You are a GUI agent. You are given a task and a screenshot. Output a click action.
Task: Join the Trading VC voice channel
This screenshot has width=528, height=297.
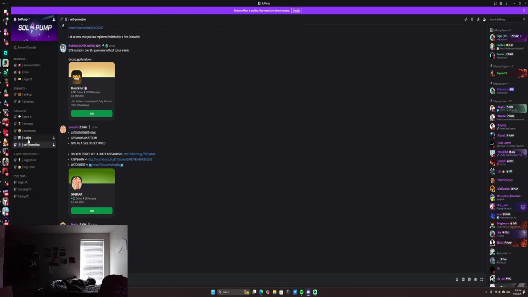pyautogui.click(x=35, y=196)
